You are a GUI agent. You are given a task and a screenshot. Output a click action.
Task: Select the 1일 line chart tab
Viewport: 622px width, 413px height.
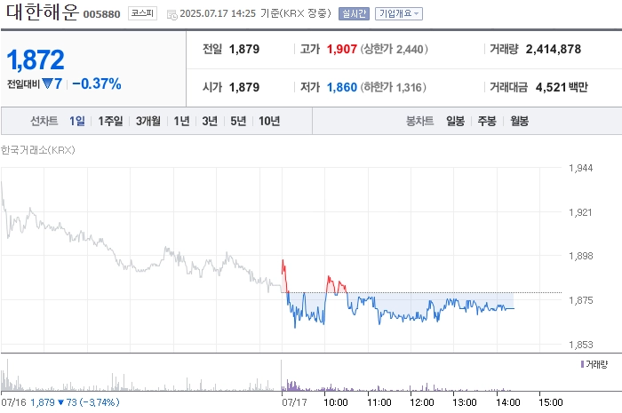point(77,121)
